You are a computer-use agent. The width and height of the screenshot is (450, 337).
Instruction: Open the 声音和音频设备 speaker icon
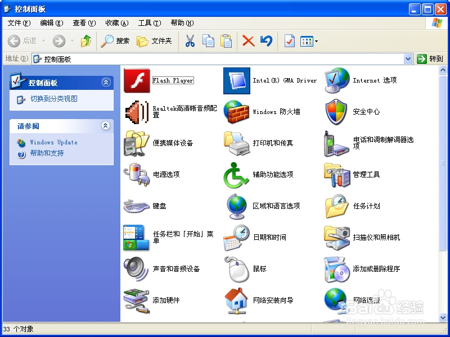137,269
